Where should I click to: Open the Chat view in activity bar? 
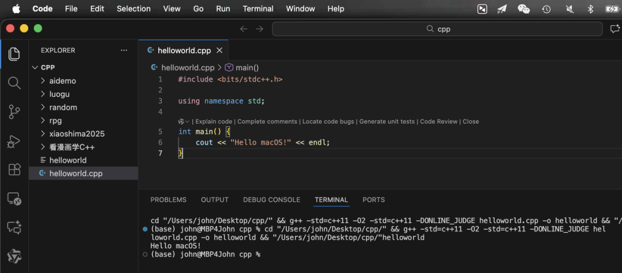click(14, 227)
